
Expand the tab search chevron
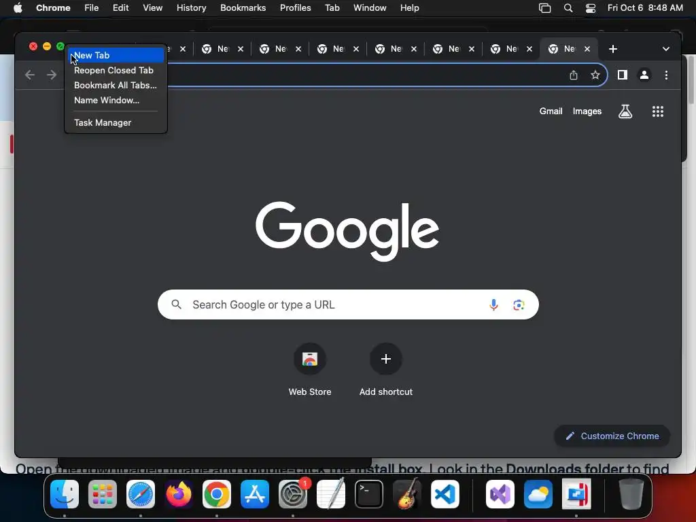(666, 49)
